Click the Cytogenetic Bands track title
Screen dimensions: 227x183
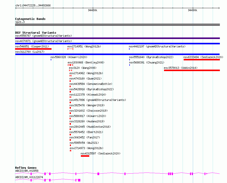[30, 19]
